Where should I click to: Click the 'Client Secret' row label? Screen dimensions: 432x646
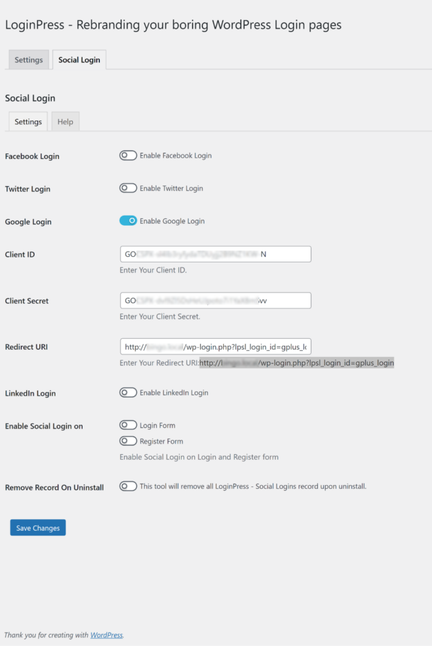26,301
